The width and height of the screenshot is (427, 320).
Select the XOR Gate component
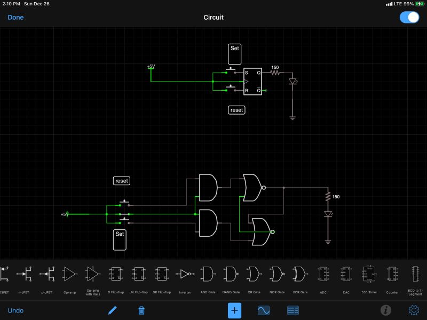pyautogui.click(x=299, y=276)
